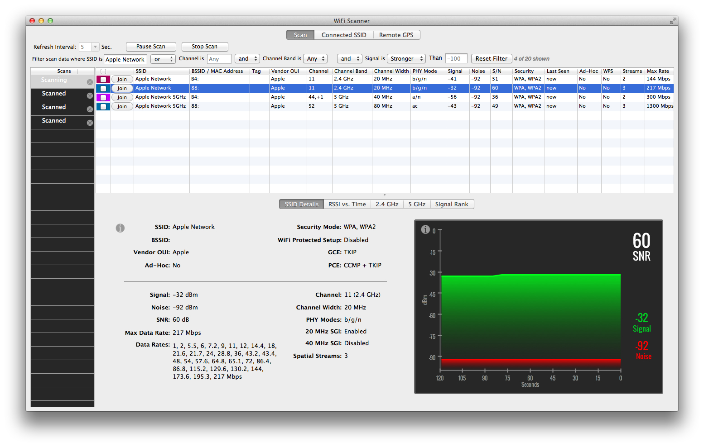Join the Apple Network 5GHz on channel 44,+1
This screenshot has height=447, width=704.
pyautogui.click(x=122, y=97)
